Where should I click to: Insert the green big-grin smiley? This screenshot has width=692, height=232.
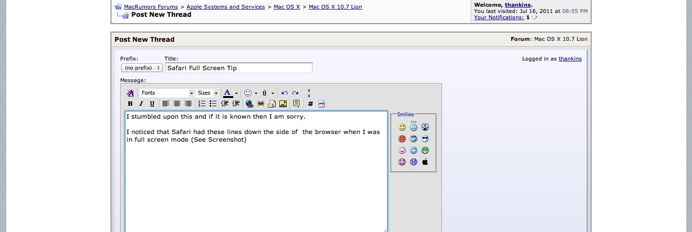tap(425, 150)
